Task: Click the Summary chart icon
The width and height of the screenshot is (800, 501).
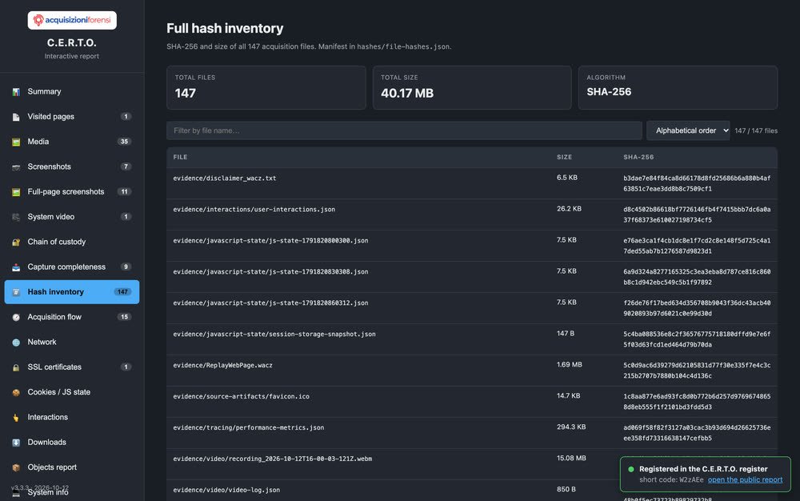Action: pos(16,92)
